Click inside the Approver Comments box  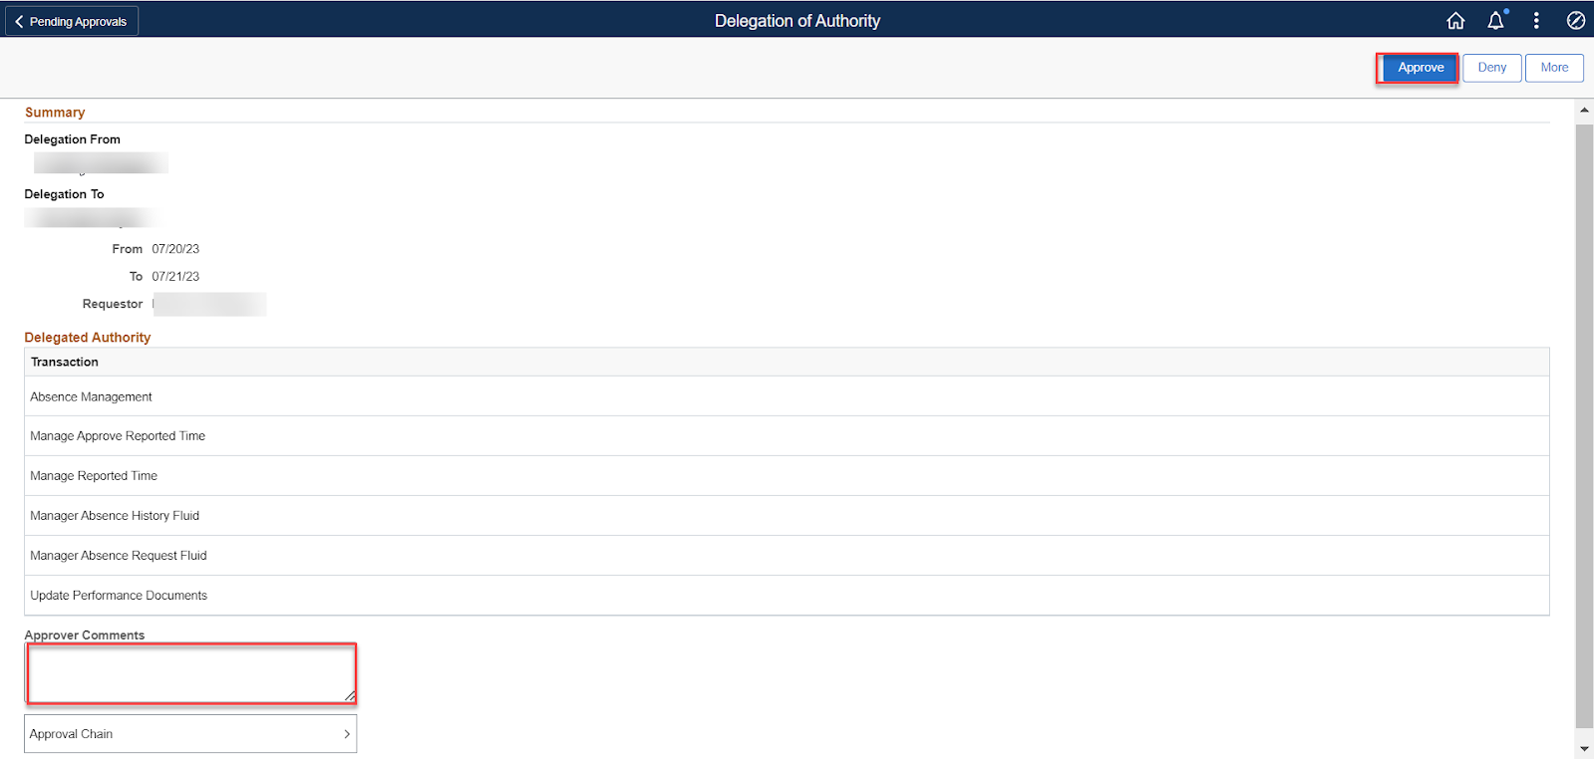point(190,673)
